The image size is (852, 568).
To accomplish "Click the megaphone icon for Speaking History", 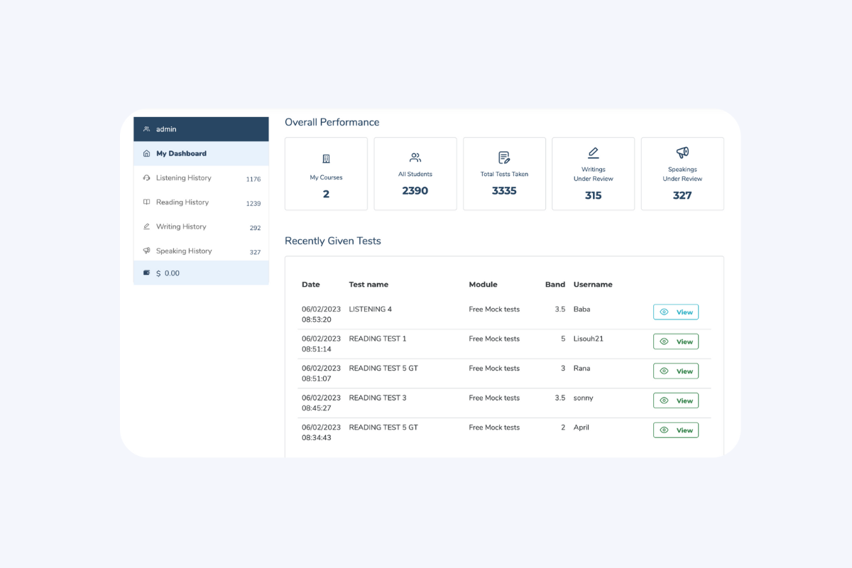I will pyautogui.click(x=146, y=251).
